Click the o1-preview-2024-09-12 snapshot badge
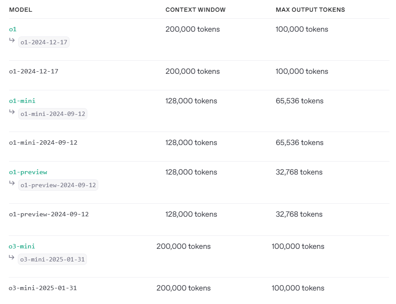396x304 pixels. pyautogui.click(x=58, y=185)
